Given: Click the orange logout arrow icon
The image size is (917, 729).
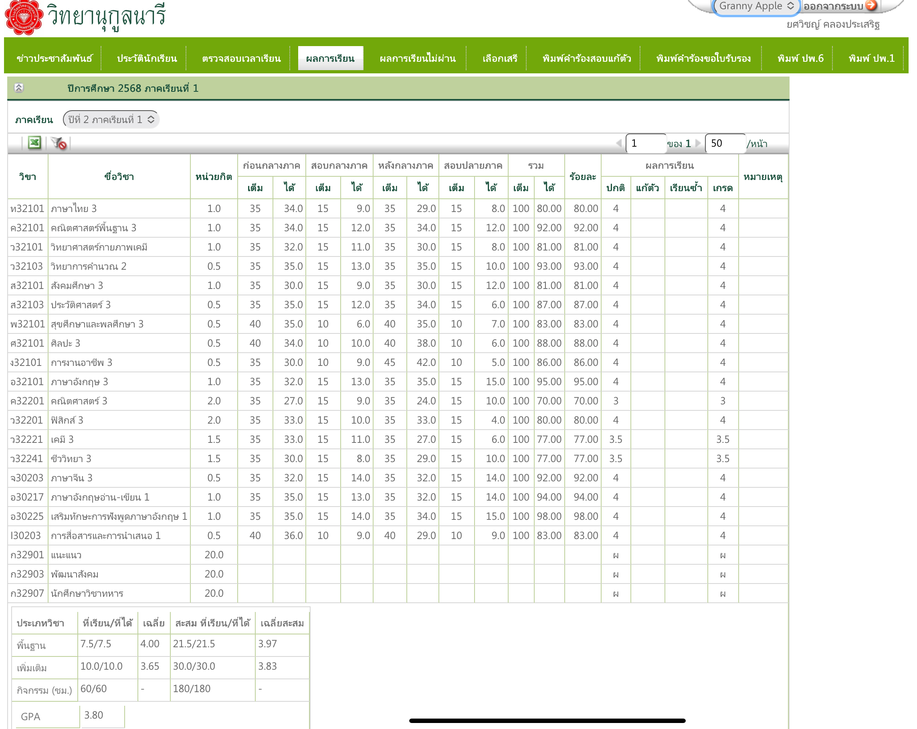Looking at the screenshot, I should 871,6.
